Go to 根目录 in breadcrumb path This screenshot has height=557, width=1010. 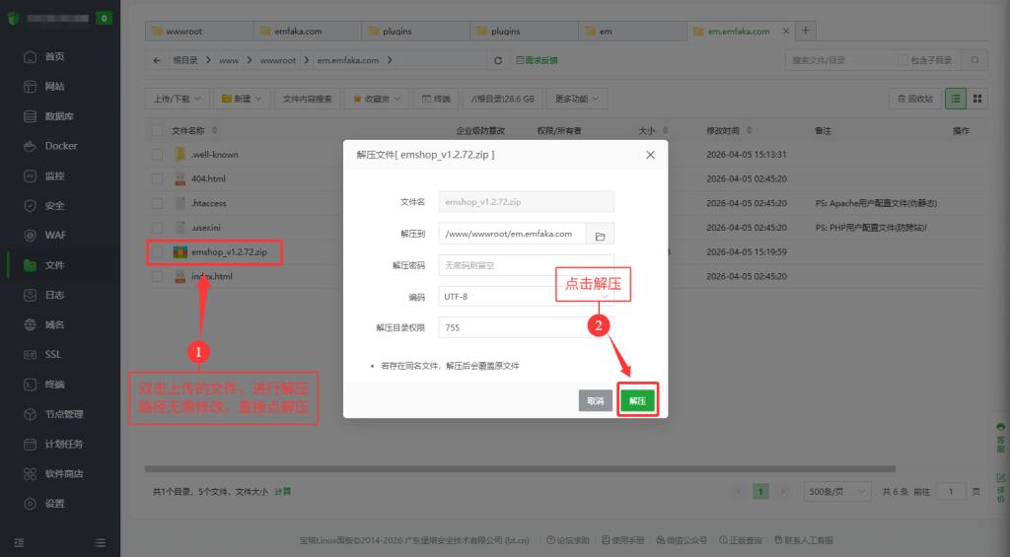[185, 60]
